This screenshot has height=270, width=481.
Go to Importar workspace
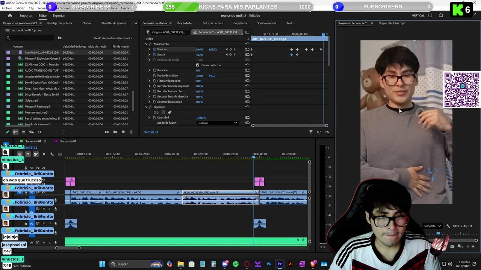pos(26,15)
